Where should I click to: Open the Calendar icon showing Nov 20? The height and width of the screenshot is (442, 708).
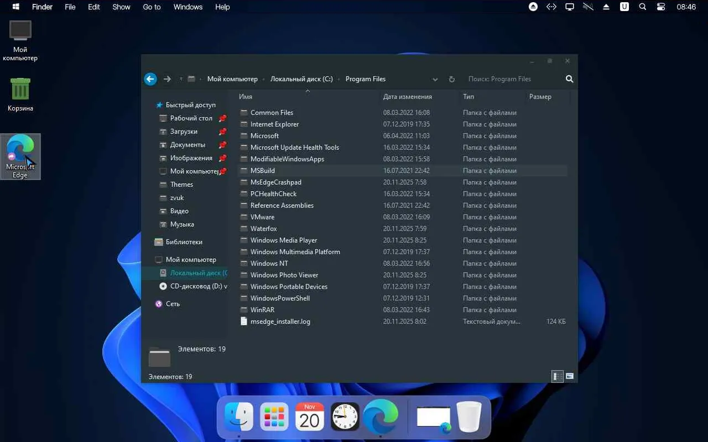310,417
